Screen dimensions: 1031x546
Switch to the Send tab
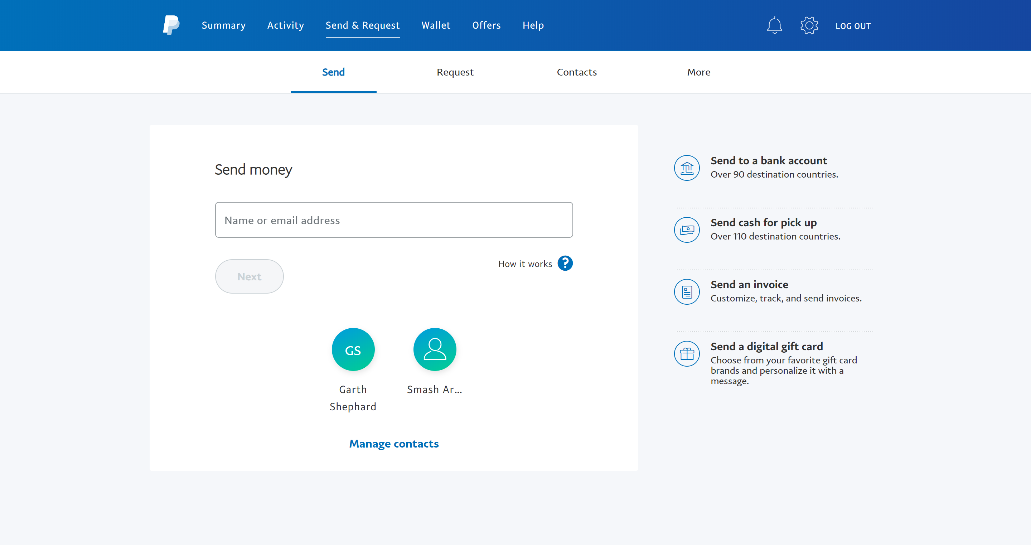coord(333,72)
